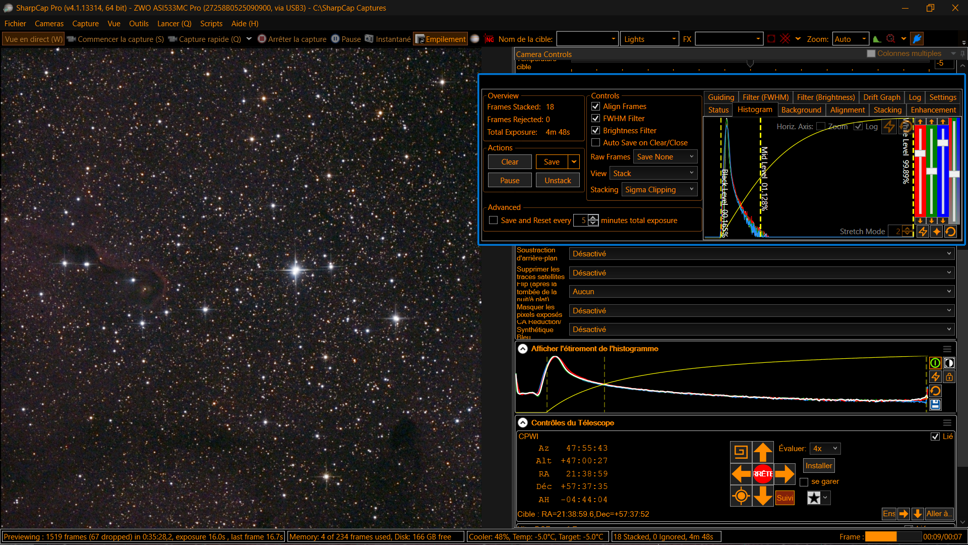Viewport: 968px width, 545px height.
Task: Click the black star favorites icon
Action: (x=814, y=498)
